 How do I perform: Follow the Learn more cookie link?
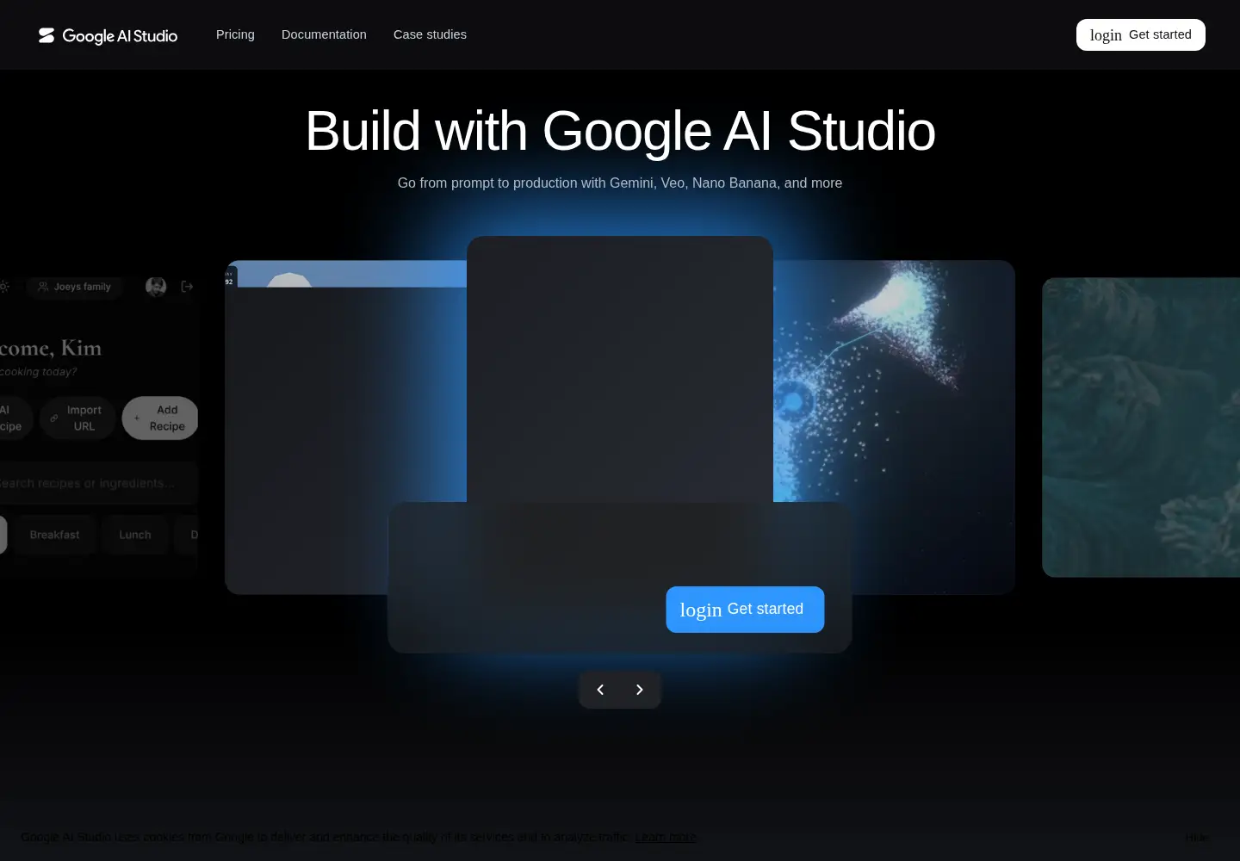[x=665, y=837]
